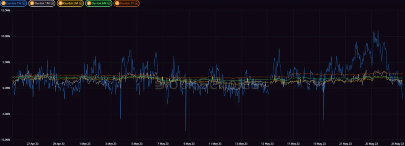Select the Deribit 1M label
Image resolution: width=405 pixels, height=146 pixels.
click(43, 4)
